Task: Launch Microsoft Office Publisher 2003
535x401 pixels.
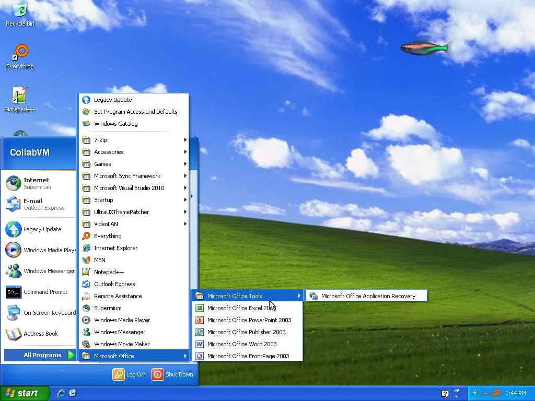Action: click(247, 332)
